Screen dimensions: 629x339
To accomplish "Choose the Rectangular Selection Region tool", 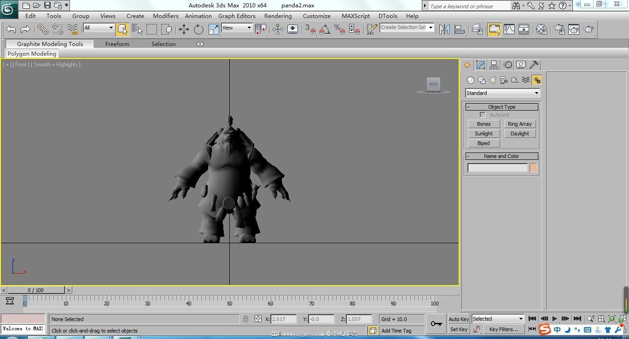I will coord(152,29).
